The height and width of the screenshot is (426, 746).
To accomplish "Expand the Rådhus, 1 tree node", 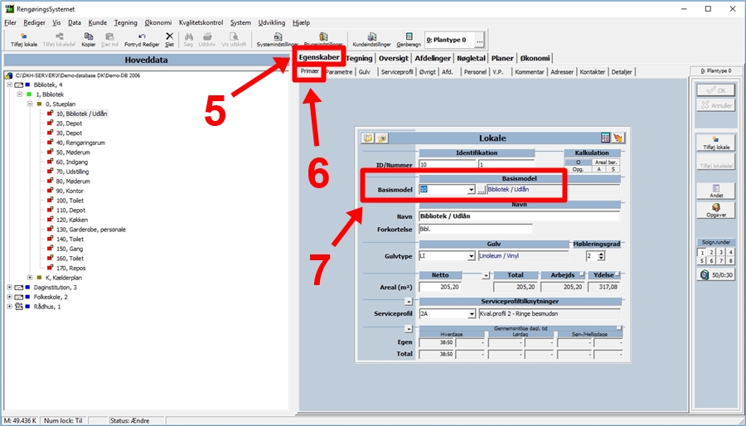I will click(x=9, y=307).
